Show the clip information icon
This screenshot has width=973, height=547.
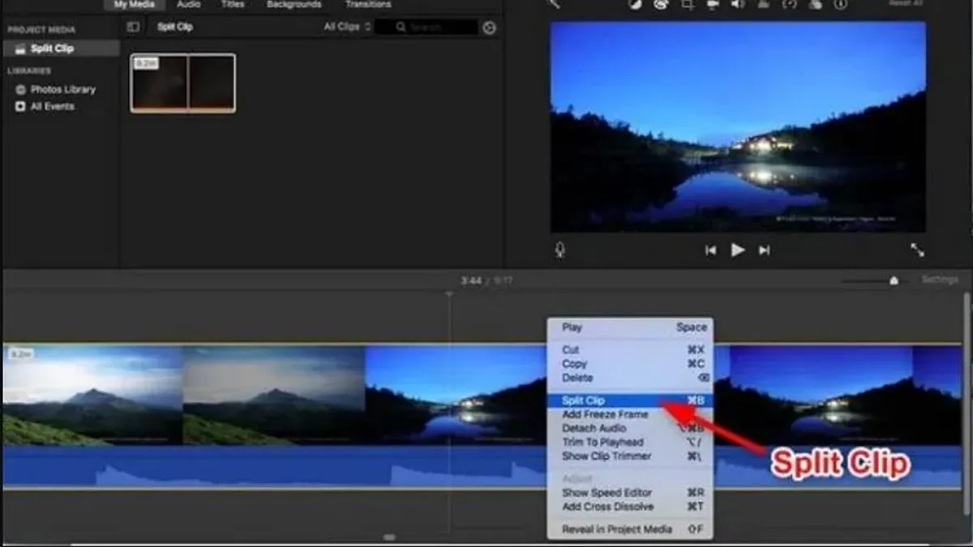tap(840, 4)
